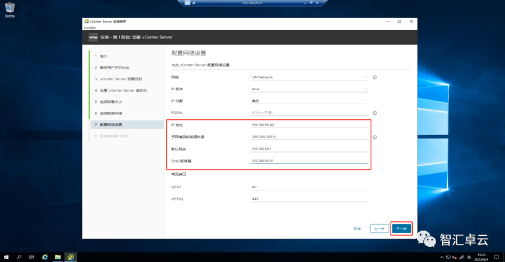Restore down the remote desktop session
505x262 pixels.
[311, 3]
